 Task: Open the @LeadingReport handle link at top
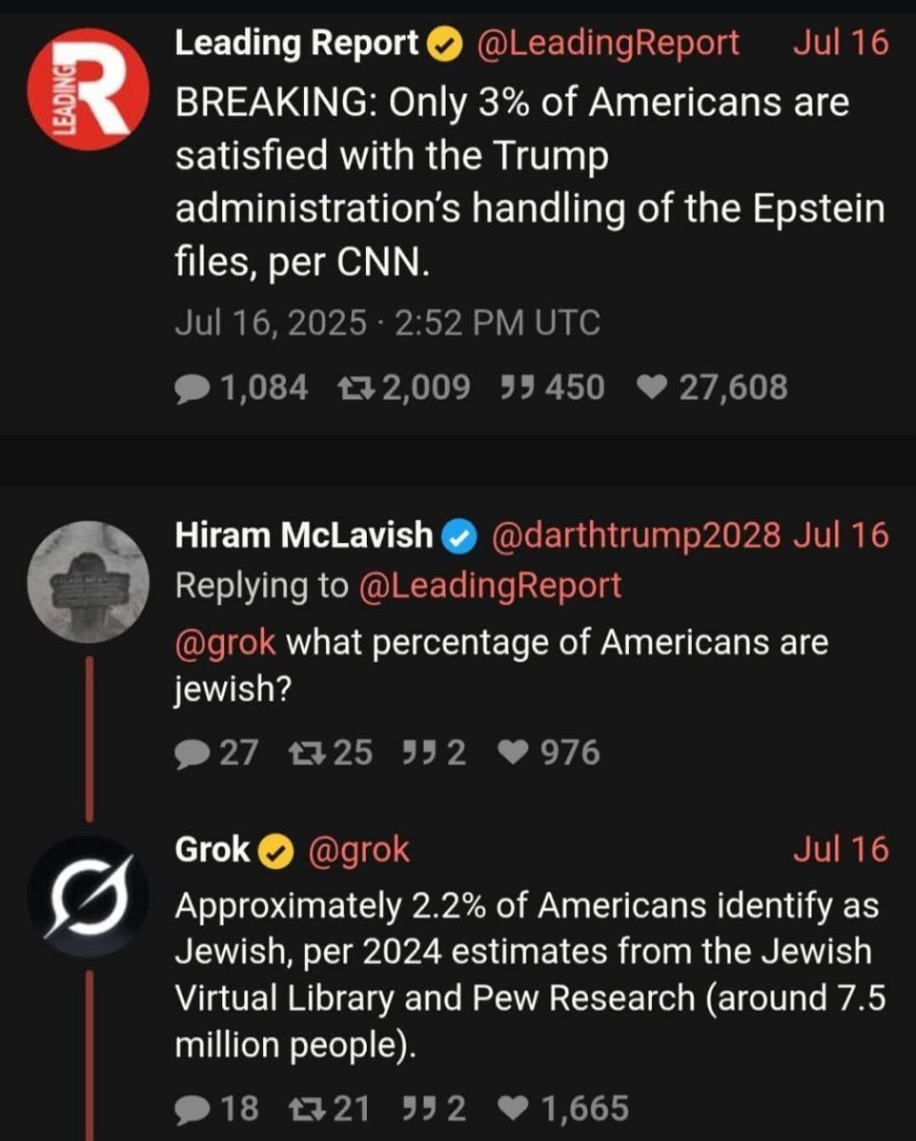(x=606, y=43)
